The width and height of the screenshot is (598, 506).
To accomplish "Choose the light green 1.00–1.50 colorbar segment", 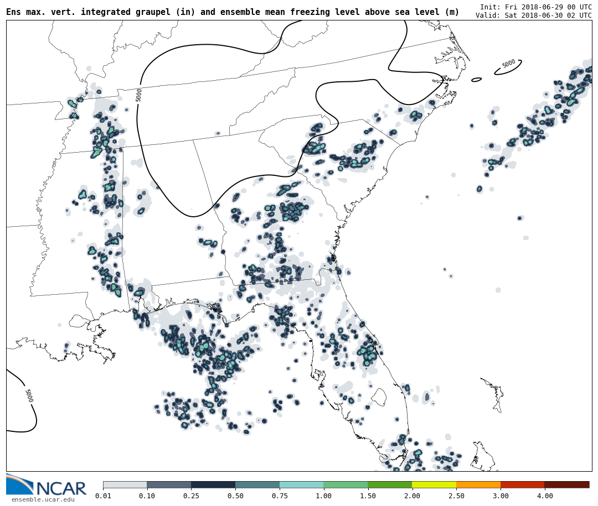I will (346, 484).
